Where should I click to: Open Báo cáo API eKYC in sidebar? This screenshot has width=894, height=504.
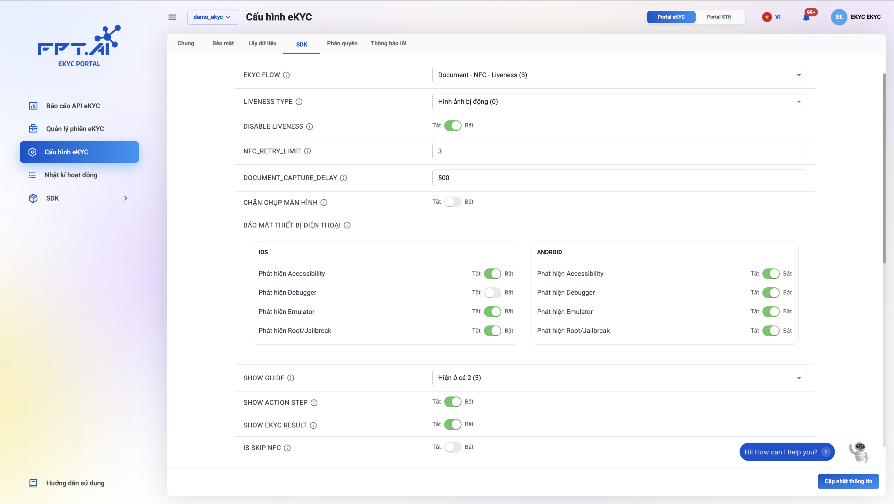[x=79, y=106]
